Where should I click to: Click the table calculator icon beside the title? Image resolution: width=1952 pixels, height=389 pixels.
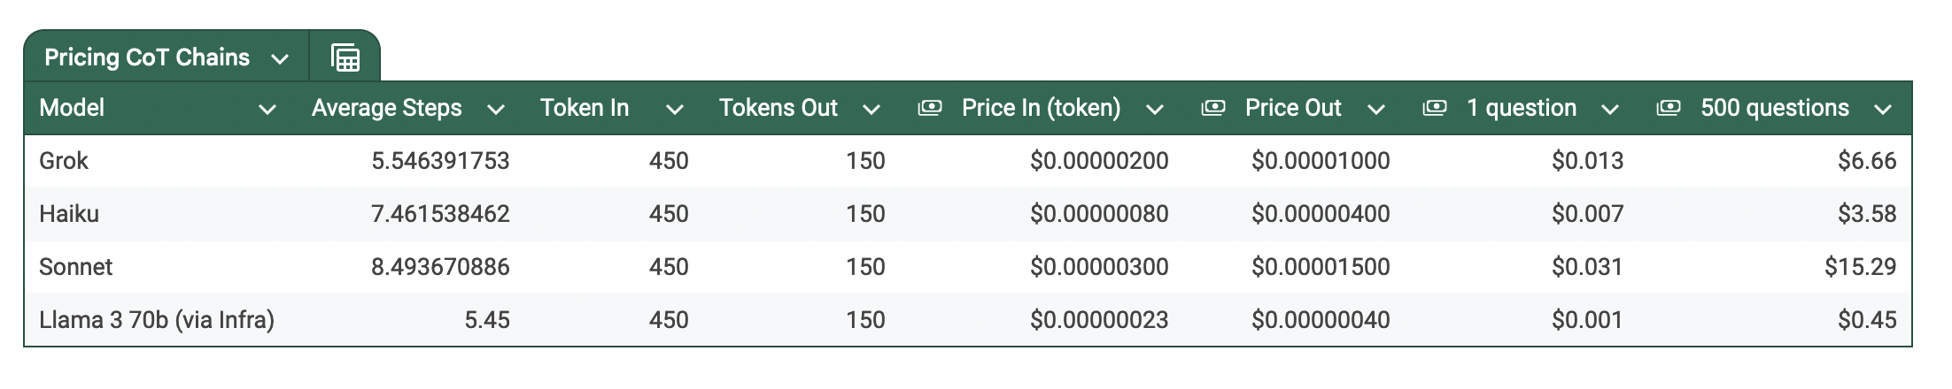[345, 58]
